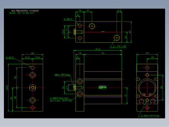Select the (90) reference dimension
The image size is (169, 127).
pyautogui.click(x=7, y=88)
